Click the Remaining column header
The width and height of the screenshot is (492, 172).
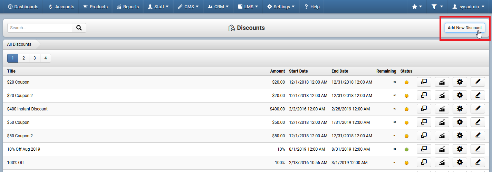386,71
